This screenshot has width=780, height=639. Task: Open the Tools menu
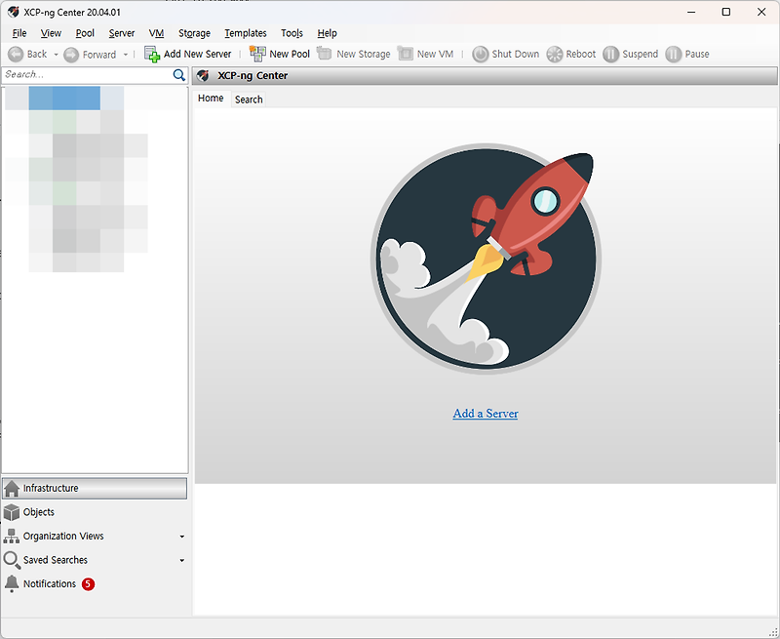pyautogui.click(x=292, y=33)
